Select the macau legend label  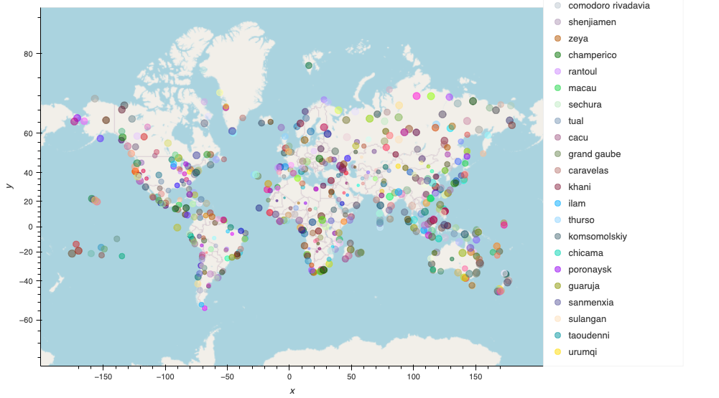(x=583, y=88)
